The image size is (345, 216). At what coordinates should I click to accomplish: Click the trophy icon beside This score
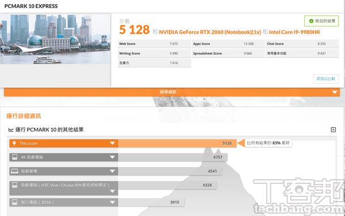pyautogui.click(x=14, y=143)
